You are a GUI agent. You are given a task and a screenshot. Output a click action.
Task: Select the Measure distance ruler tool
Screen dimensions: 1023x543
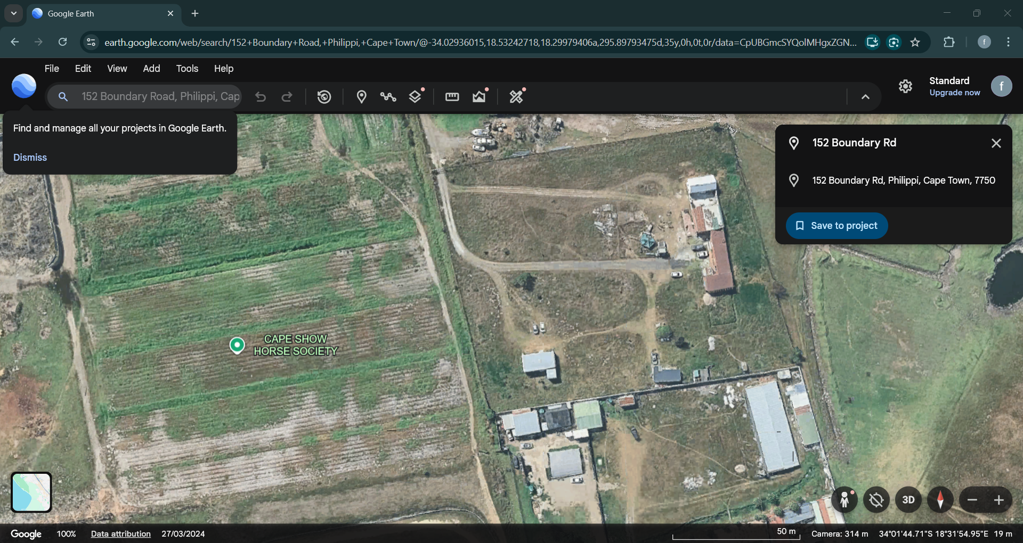(452, 97)
